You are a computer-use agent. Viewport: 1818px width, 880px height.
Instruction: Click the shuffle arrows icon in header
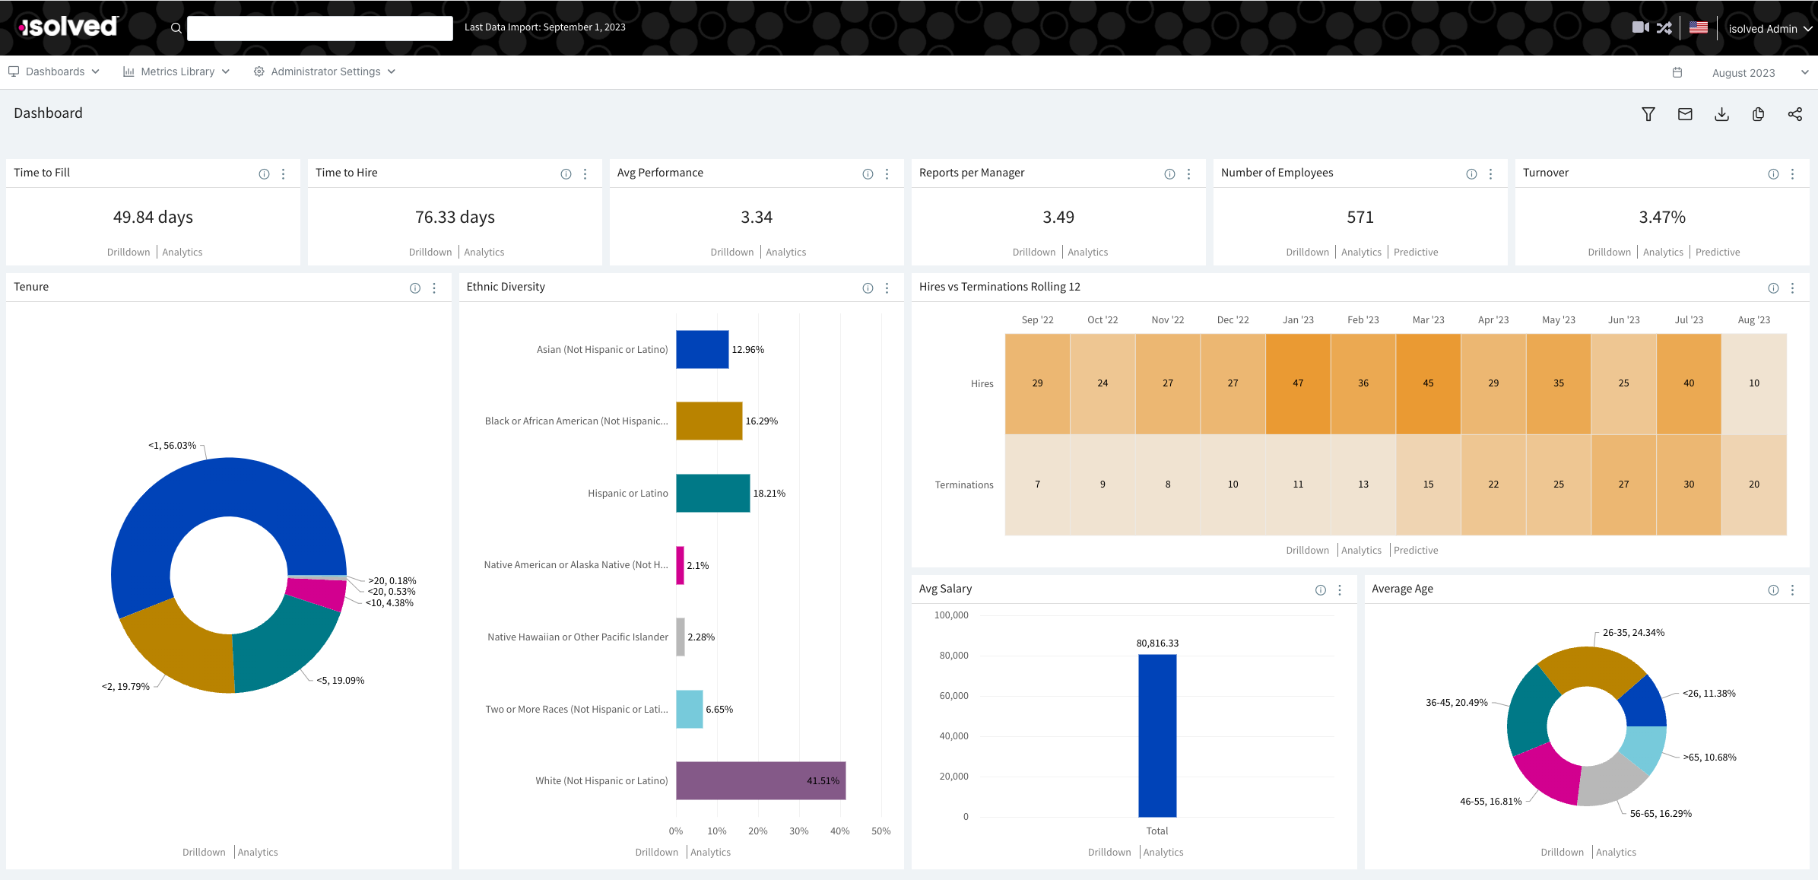point(1664,28)
